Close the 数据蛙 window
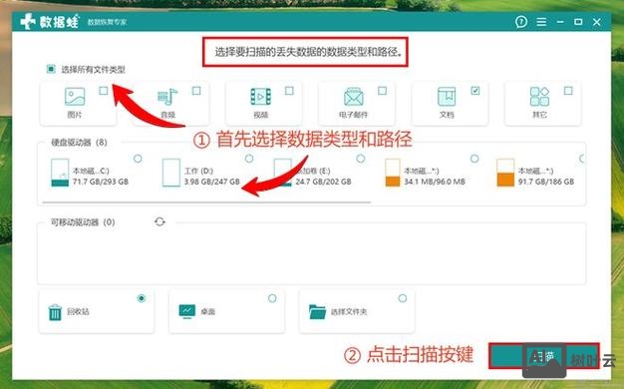Viewport: 624px width, 389px height. point(596,22)
